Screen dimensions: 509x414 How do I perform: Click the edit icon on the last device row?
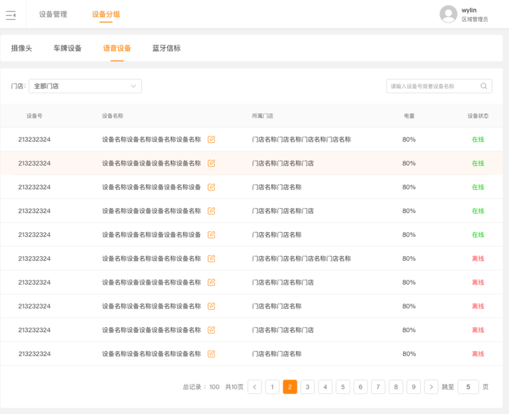[211, 353]
